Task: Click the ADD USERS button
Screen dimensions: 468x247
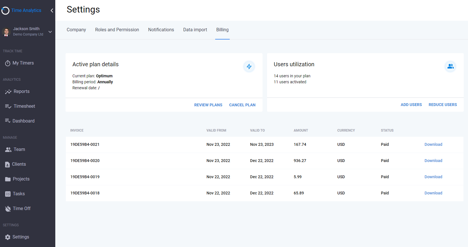Action: coord(411,105)
